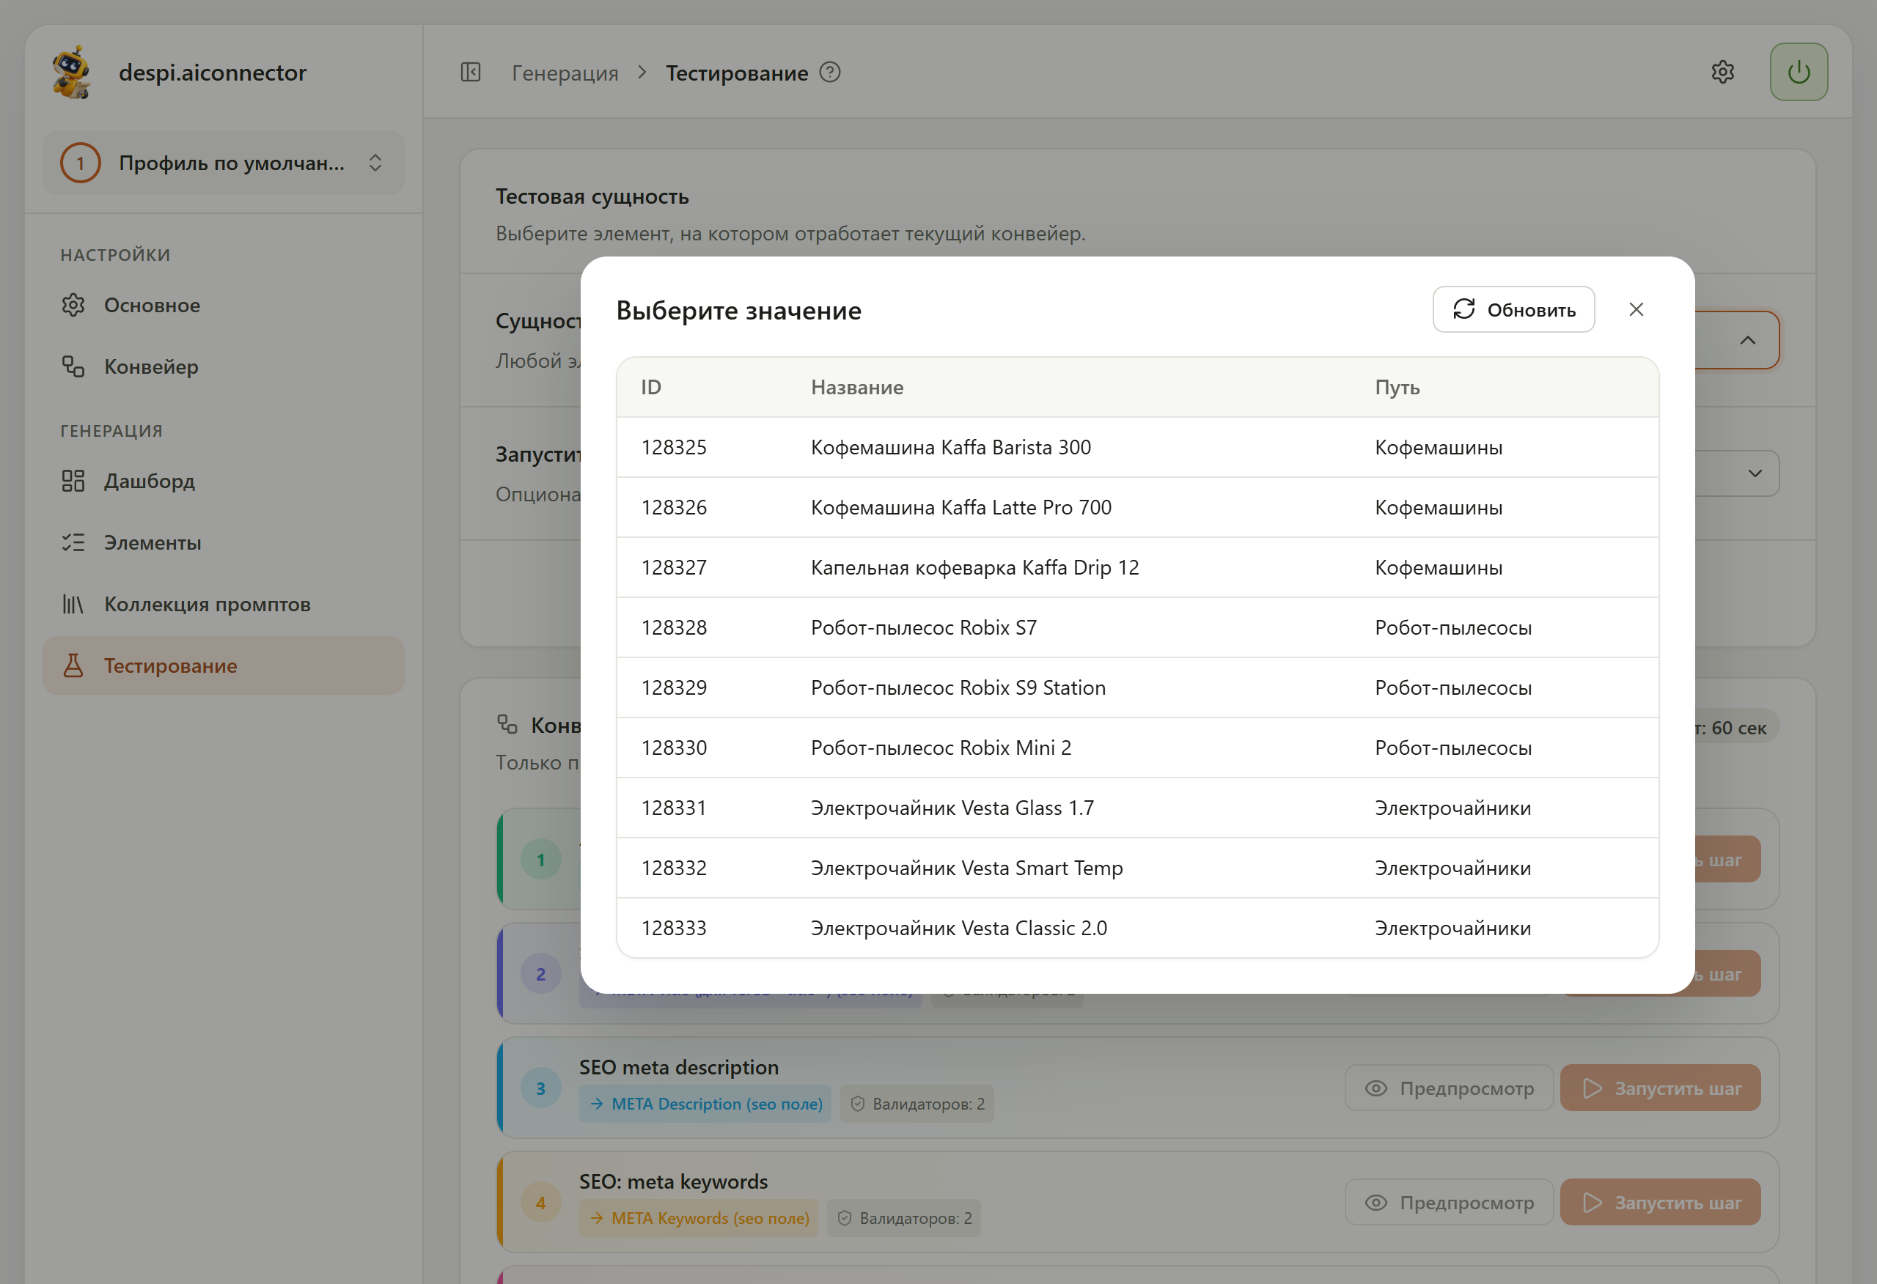The height and width of the screenshot is (1284, 1877).
Task: Choose Электрочайник Vesta Classic 2.0
Action: (1137, 928)
